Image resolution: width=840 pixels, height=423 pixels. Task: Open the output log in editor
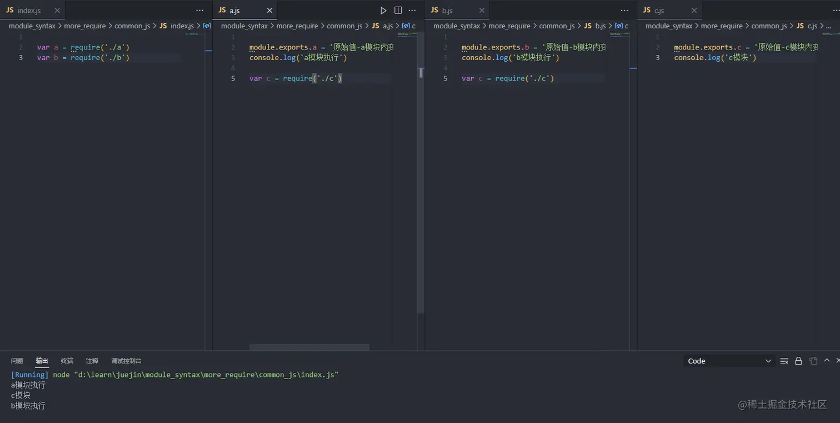pos(813,361)
